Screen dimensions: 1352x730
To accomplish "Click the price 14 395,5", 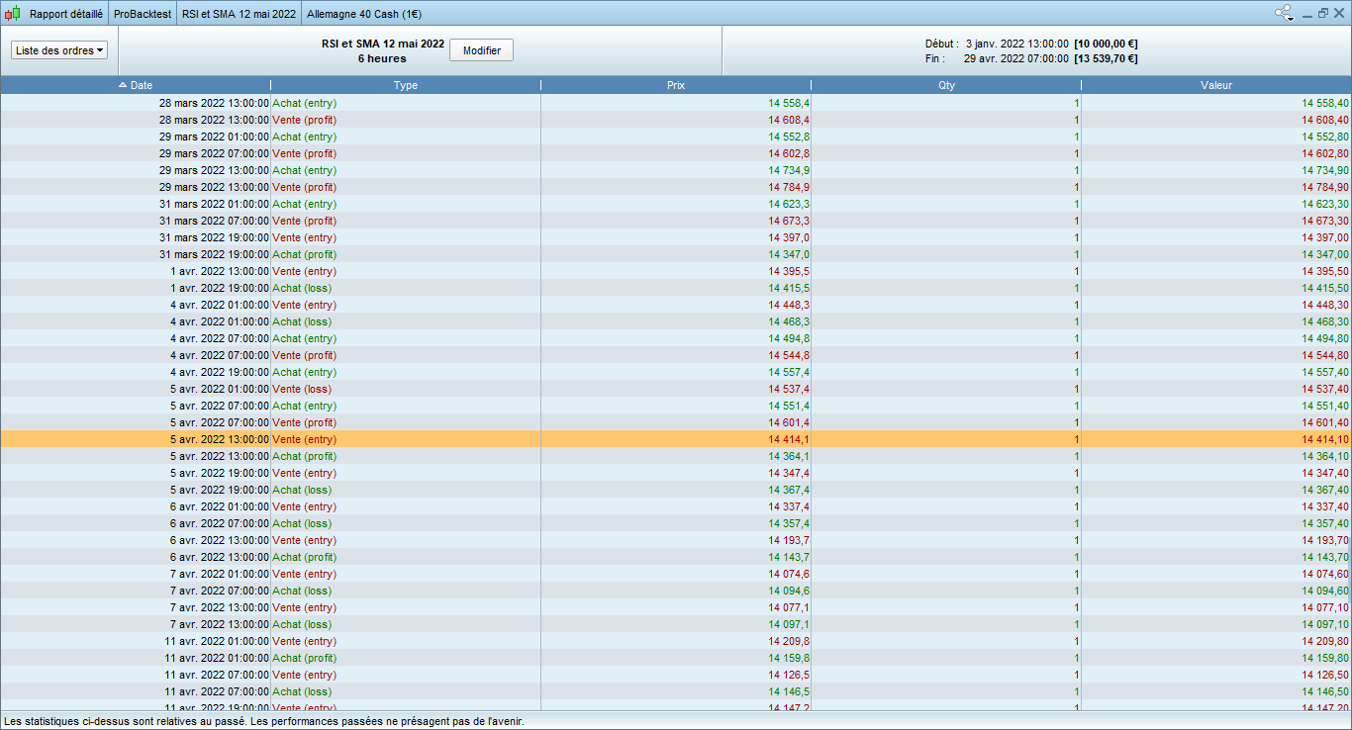I will [x=789, y=271].
